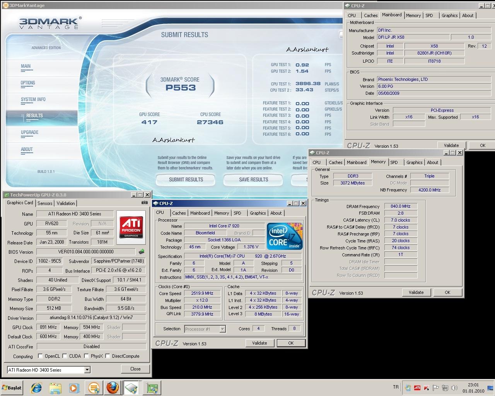
Task: Click the DRAM Frequency 840.0 MHz field
Action: [401, 207]
